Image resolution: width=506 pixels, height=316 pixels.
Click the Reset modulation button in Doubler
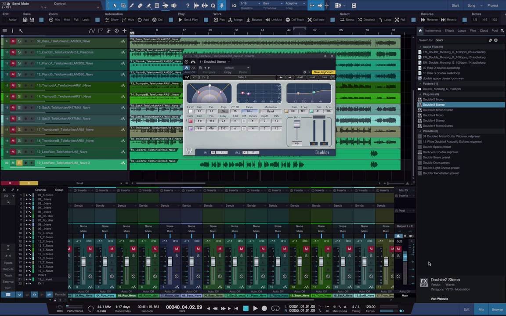point(271,111)
